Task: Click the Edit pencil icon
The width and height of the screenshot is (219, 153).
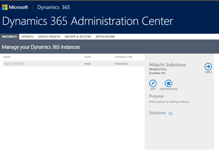Action: pos(153,83)
